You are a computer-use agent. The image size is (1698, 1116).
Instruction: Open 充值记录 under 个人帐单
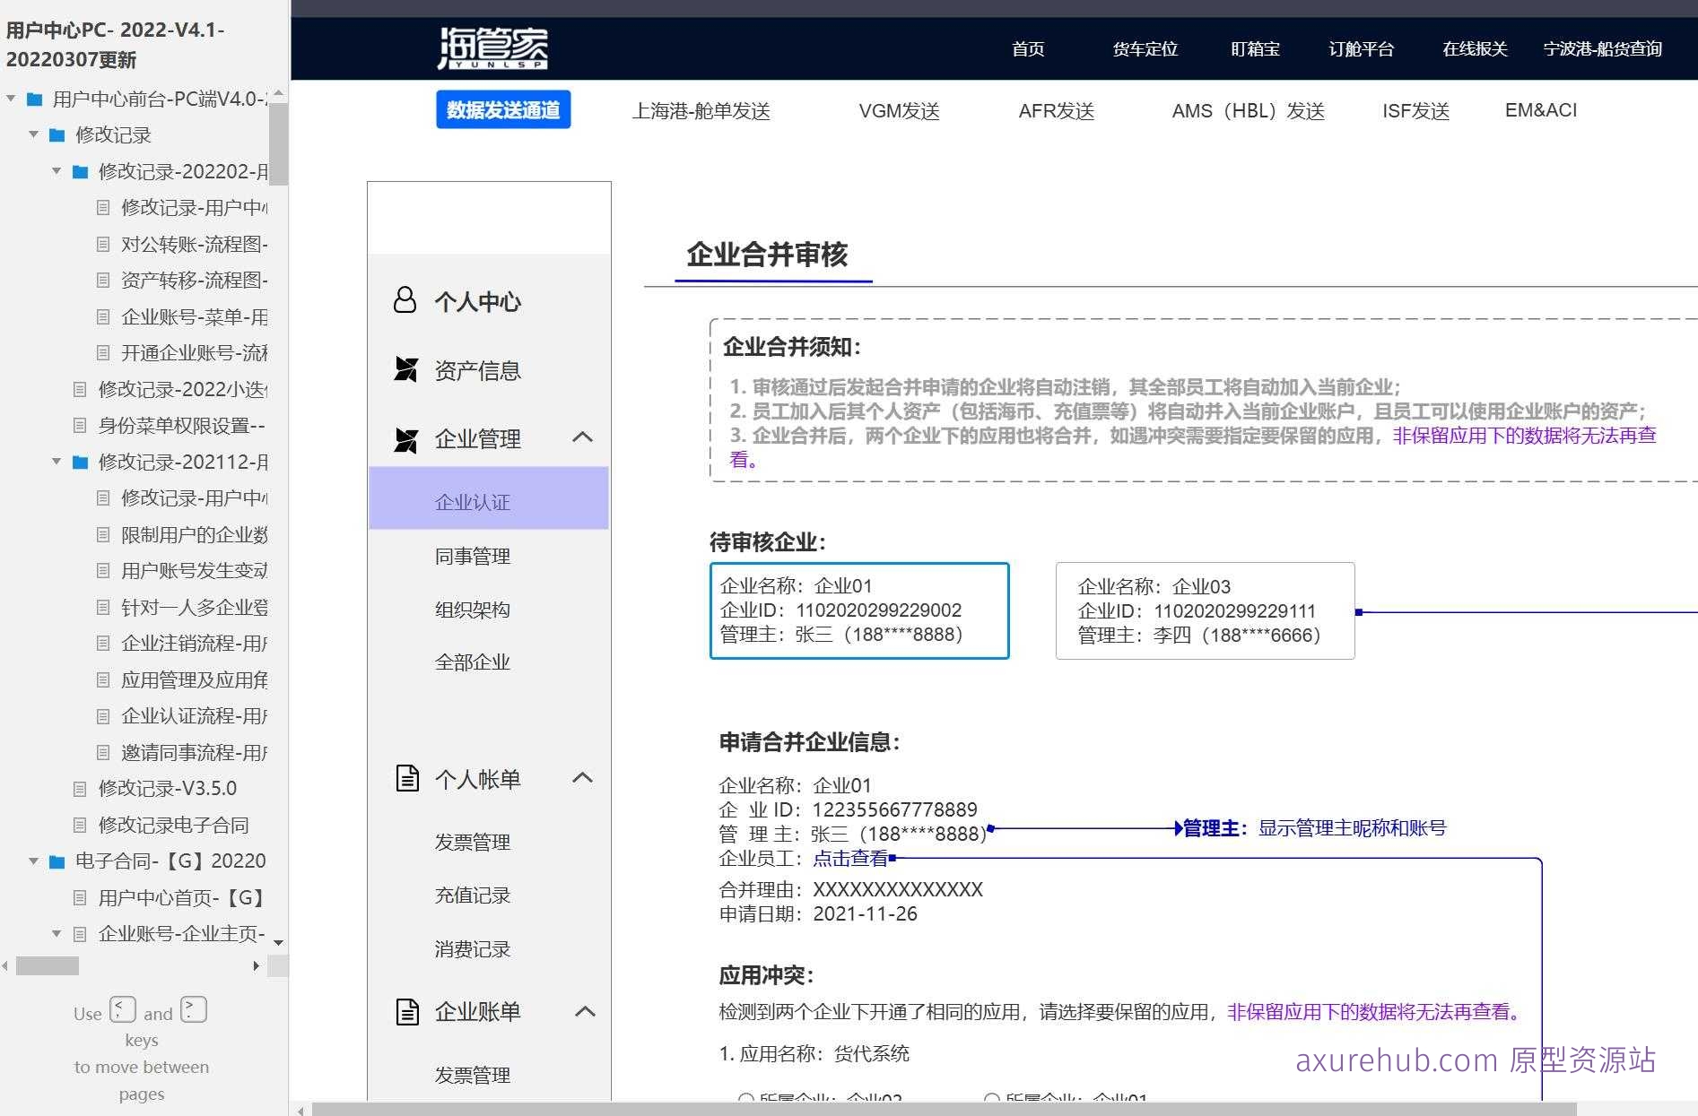tap(473, 895)
